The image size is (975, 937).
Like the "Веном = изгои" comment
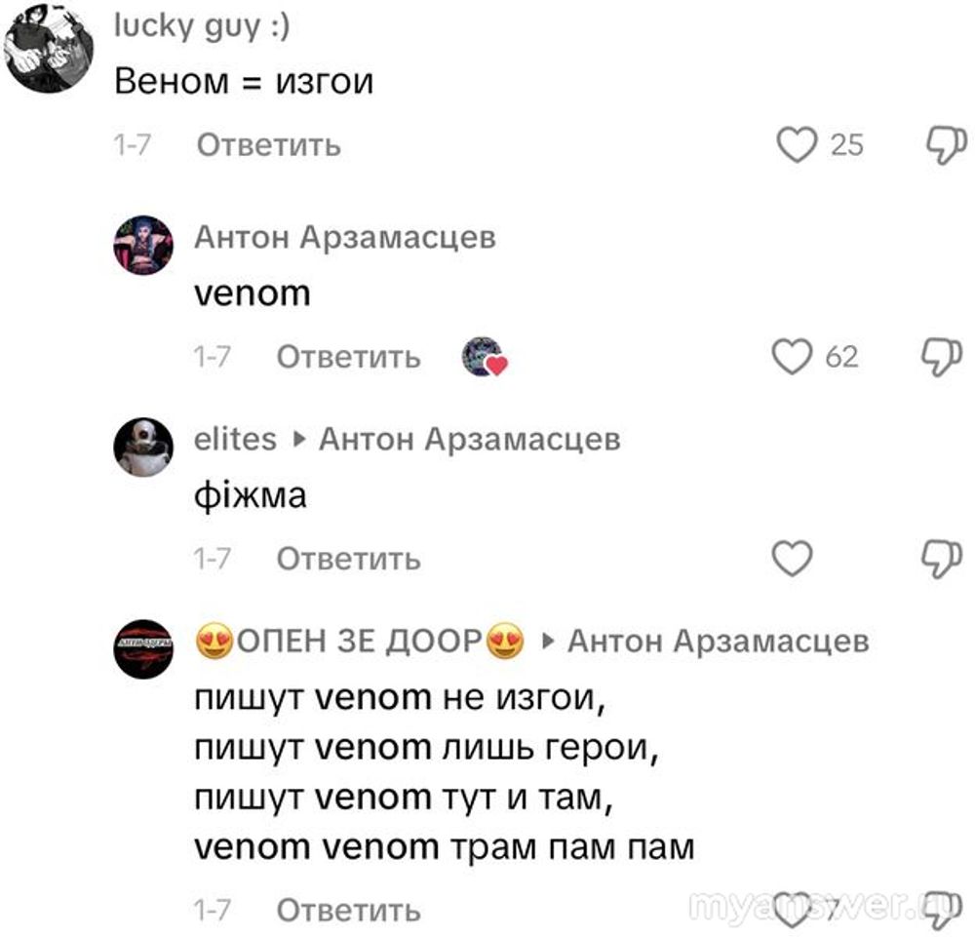797,145
